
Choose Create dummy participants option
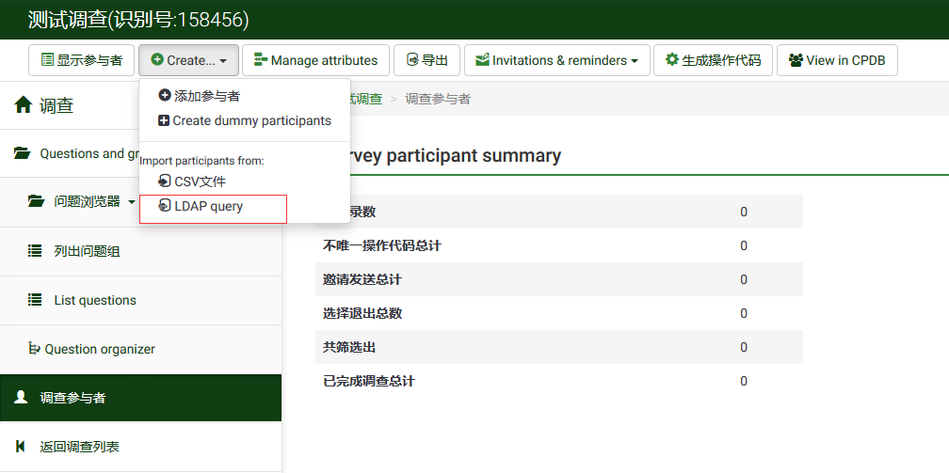click(251, 120)
